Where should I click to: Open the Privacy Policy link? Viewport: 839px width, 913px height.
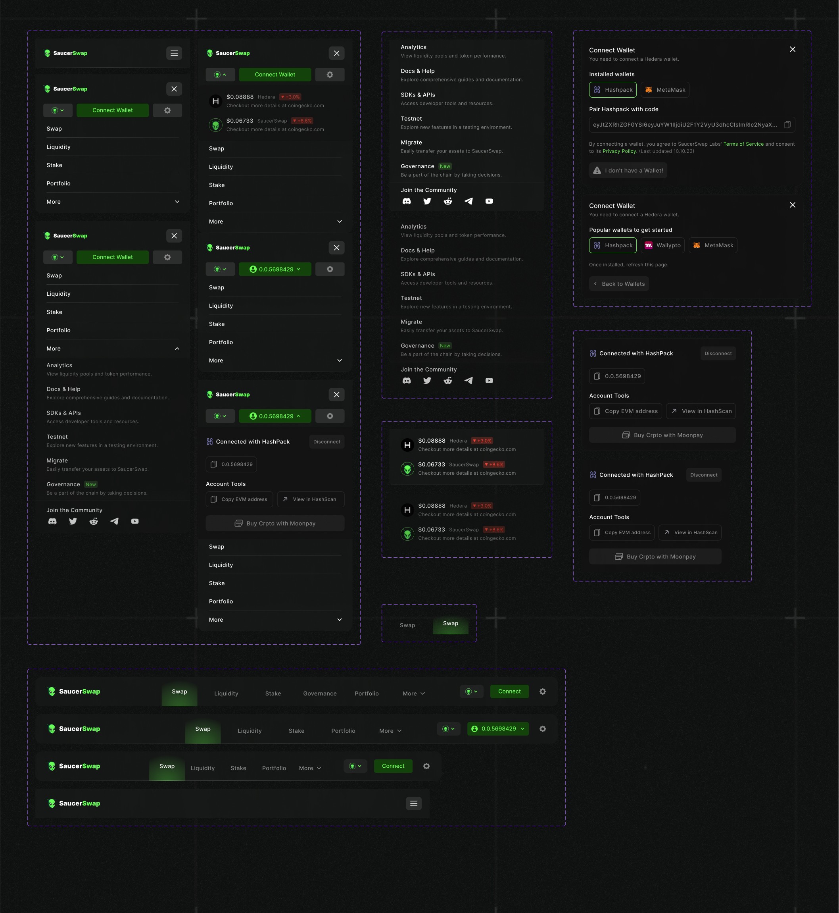coord(619,151)
